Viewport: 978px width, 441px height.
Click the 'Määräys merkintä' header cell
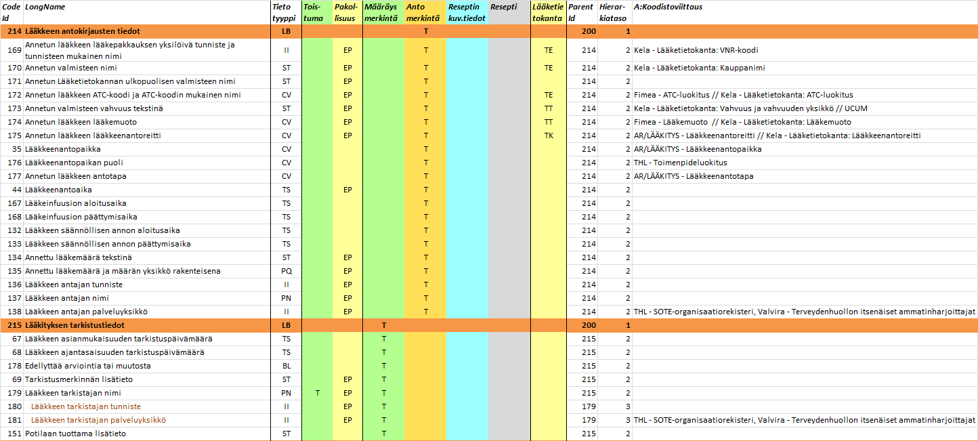383,12
